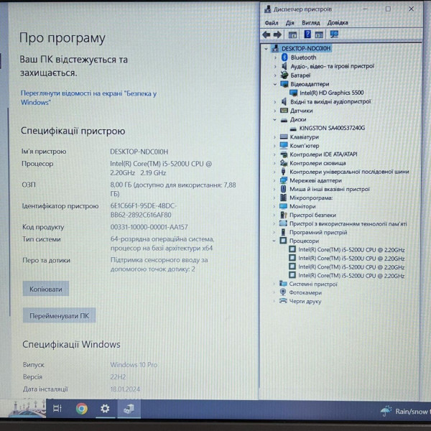The width and height of the screenshot is (431, 431).
Task: Open the Дія menu
Action: pos(289,23)
